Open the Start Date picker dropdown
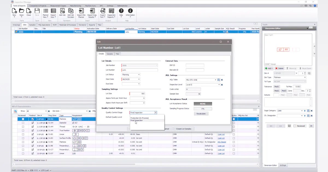The width and height of the screenshot is (328, 172). pos(139,79)
